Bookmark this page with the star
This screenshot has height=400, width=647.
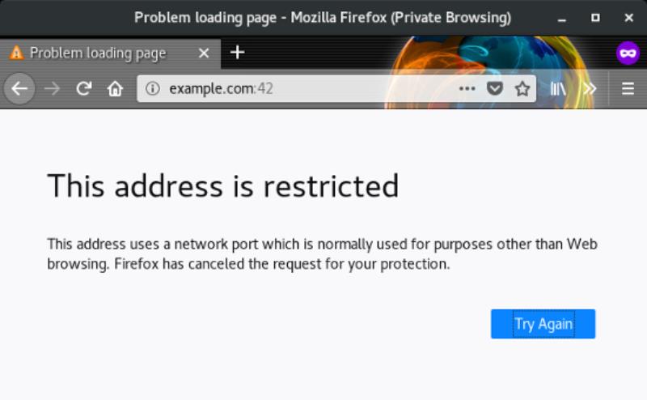[522, 88]
